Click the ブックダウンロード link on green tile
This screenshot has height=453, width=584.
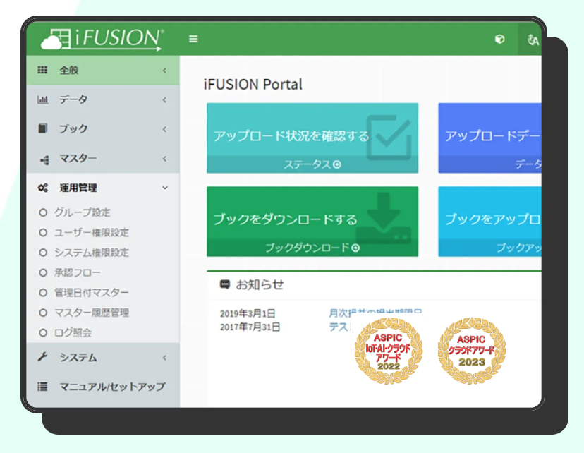pos(312,248)
